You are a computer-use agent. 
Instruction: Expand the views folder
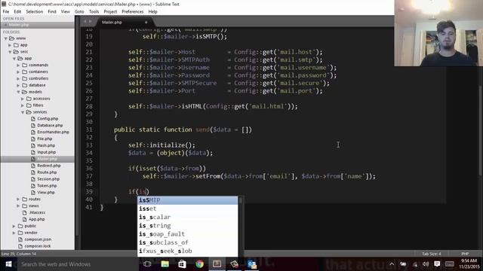tap(18, 206)
